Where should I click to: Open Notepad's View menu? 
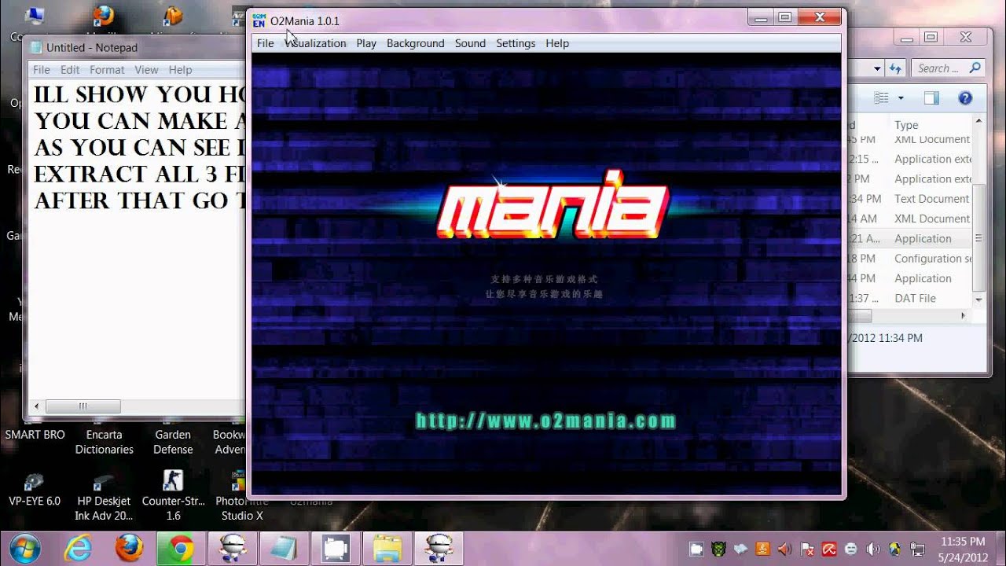[x=146, y=70]
